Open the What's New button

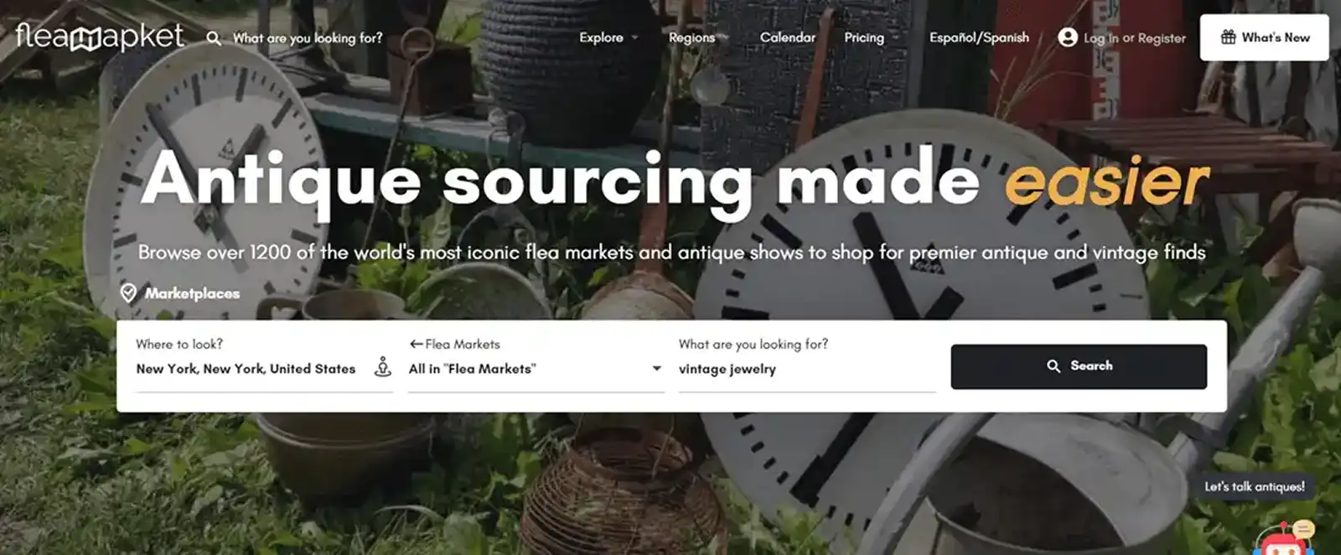coord(1264,37)
